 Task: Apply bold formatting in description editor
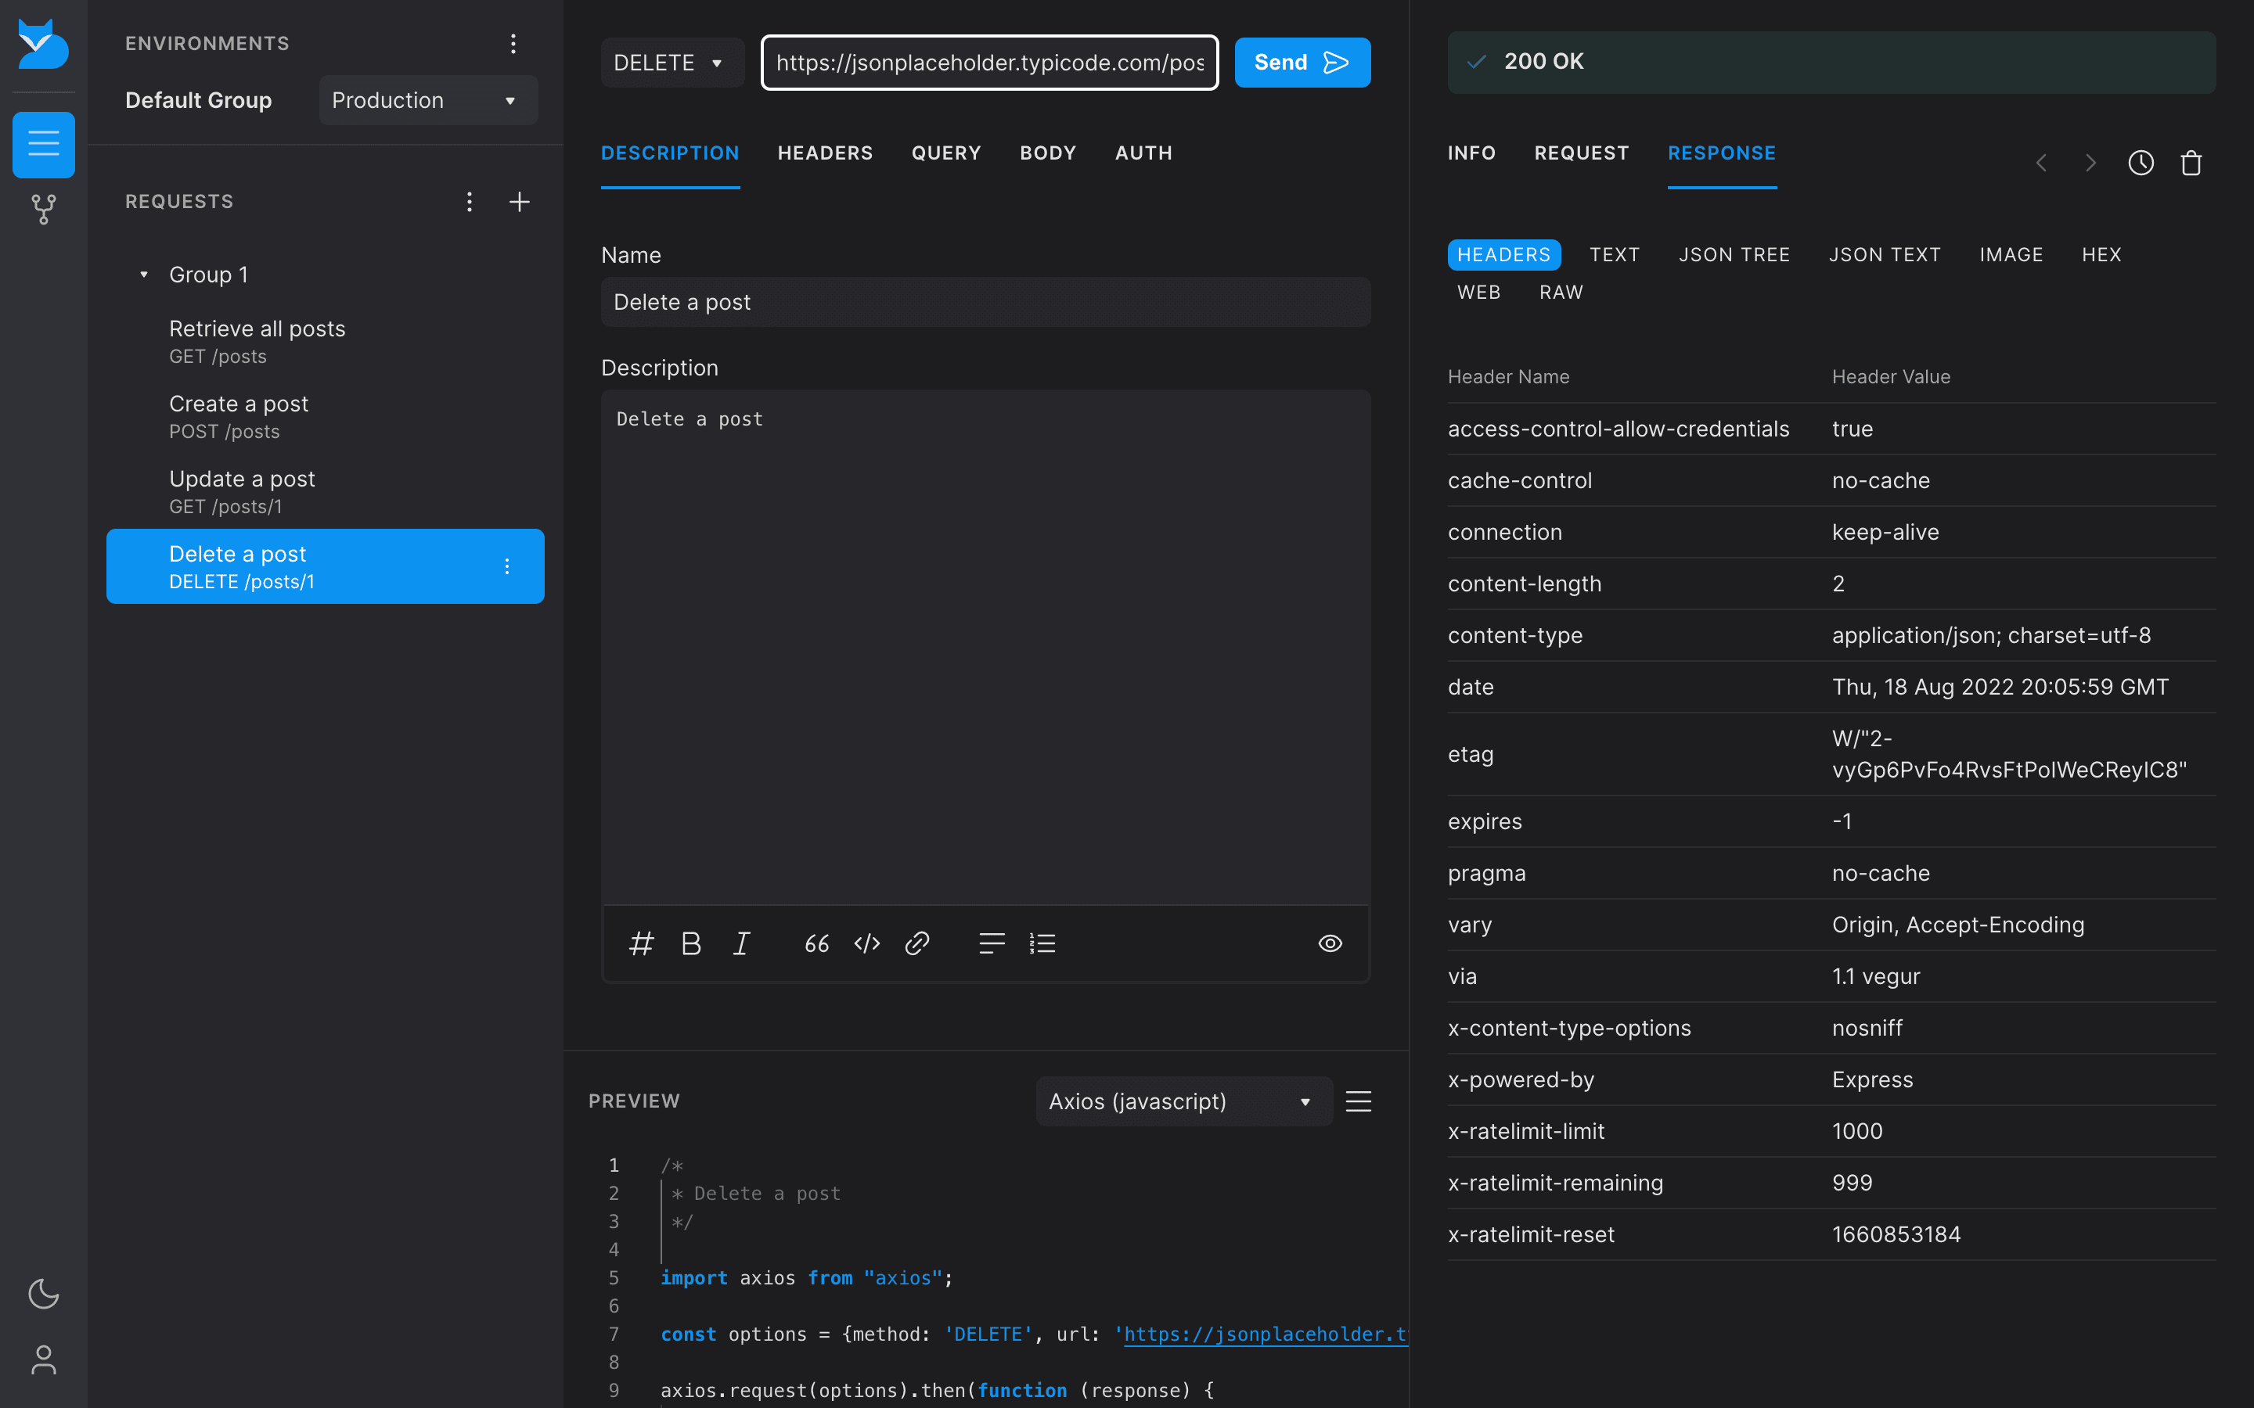[x=691, y=943]
